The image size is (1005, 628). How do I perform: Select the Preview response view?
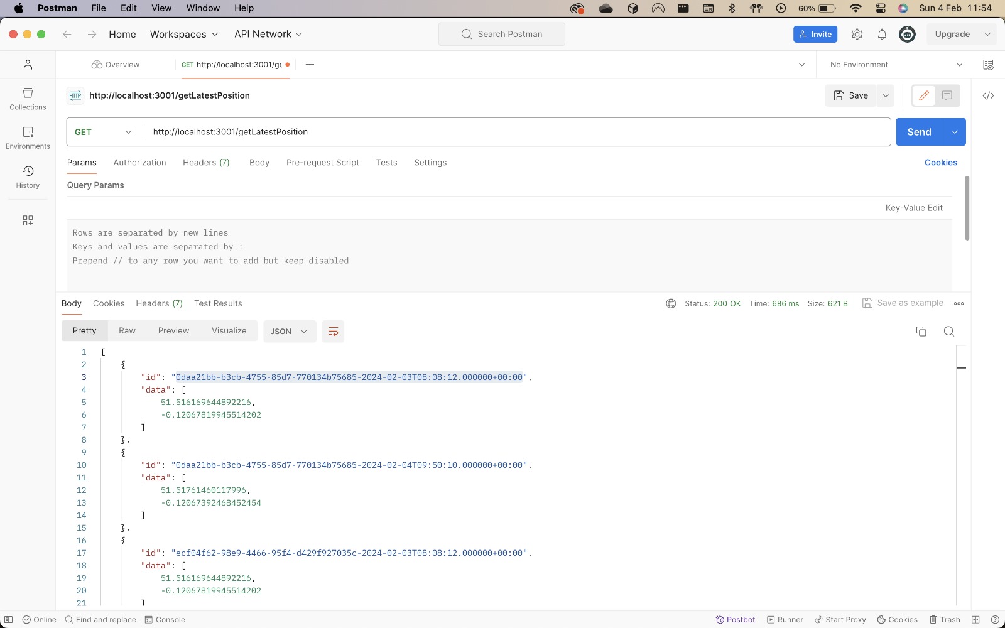173,331
